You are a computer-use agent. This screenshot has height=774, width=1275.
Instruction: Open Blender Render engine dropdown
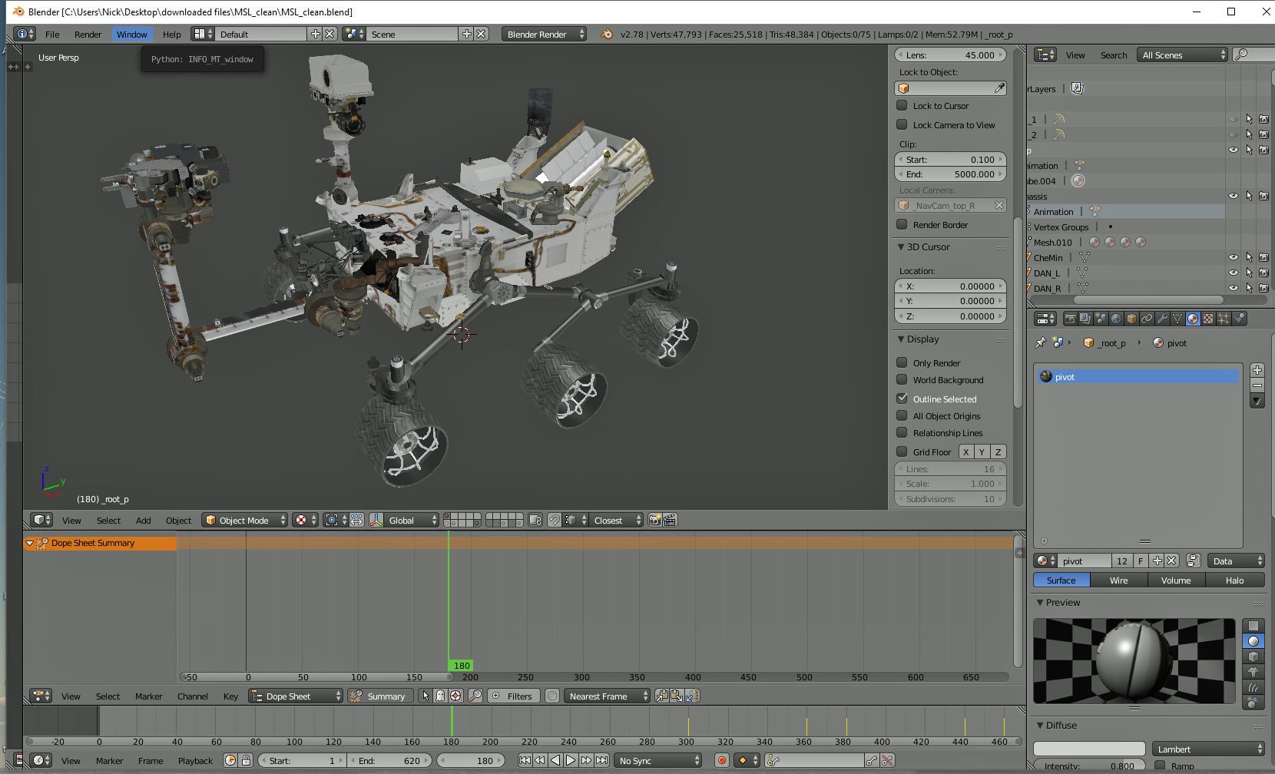point(545,34)
